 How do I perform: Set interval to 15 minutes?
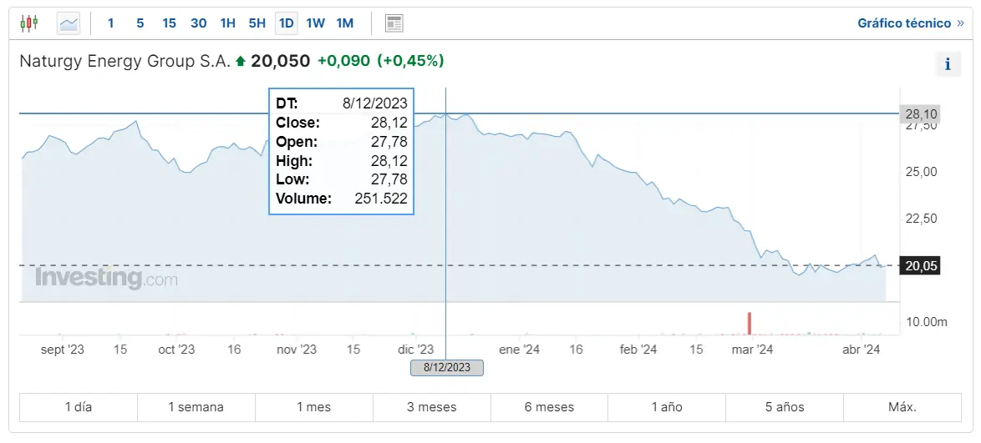click(x=169, y=23)
